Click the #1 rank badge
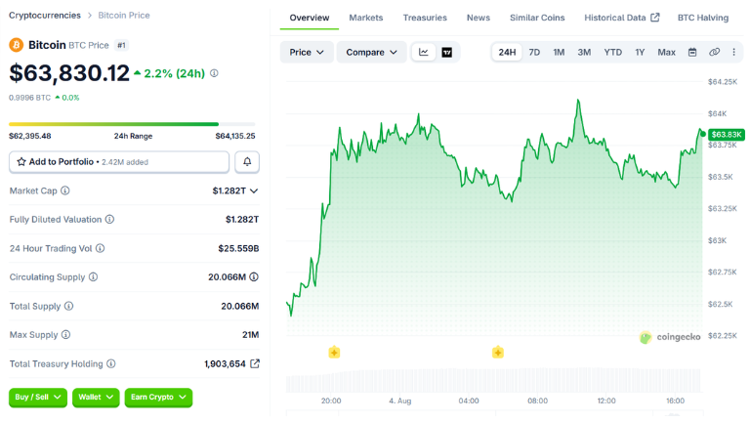 [x=121, y=46]
